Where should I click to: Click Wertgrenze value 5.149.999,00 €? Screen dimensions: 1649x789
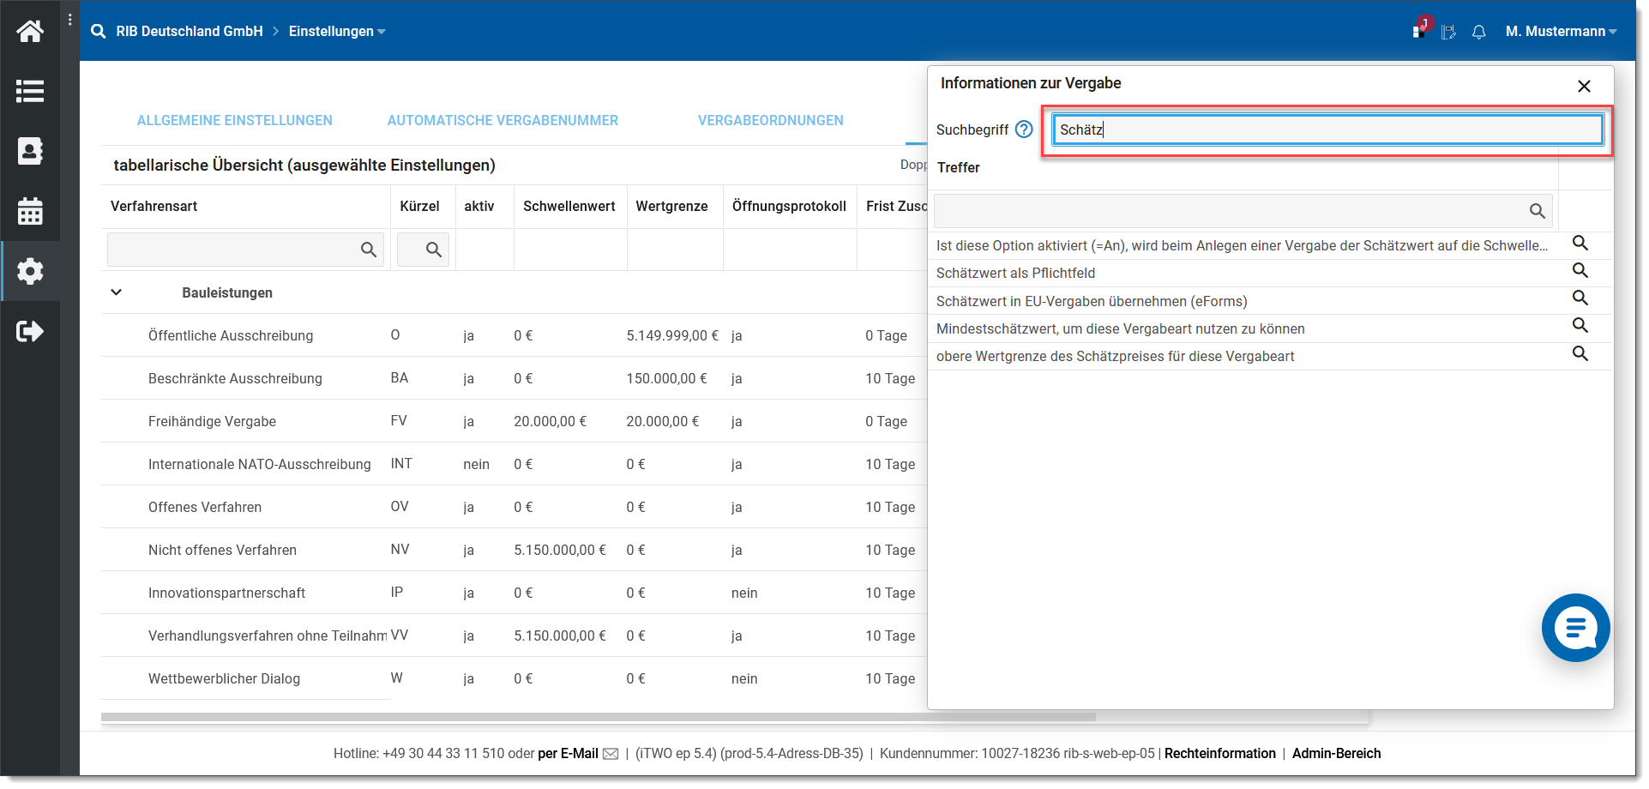672,336
